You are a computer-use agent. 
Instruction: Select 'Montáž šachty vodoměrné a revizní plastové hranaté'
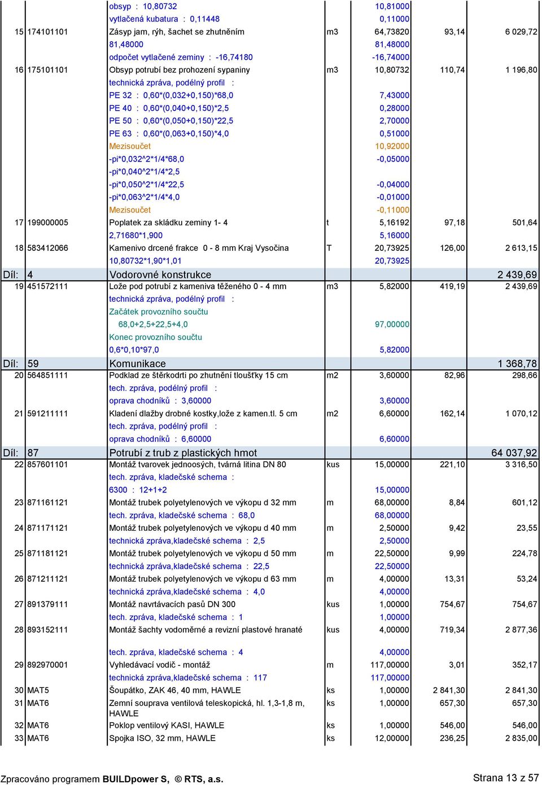click(x=206, y=630)
